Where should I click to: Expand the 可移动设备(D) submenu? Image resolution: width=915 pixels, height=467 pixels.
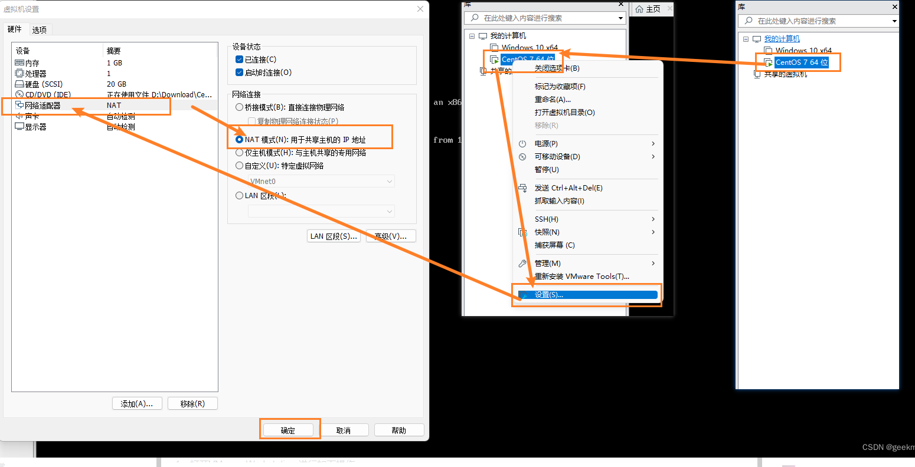tap(653, 157)
